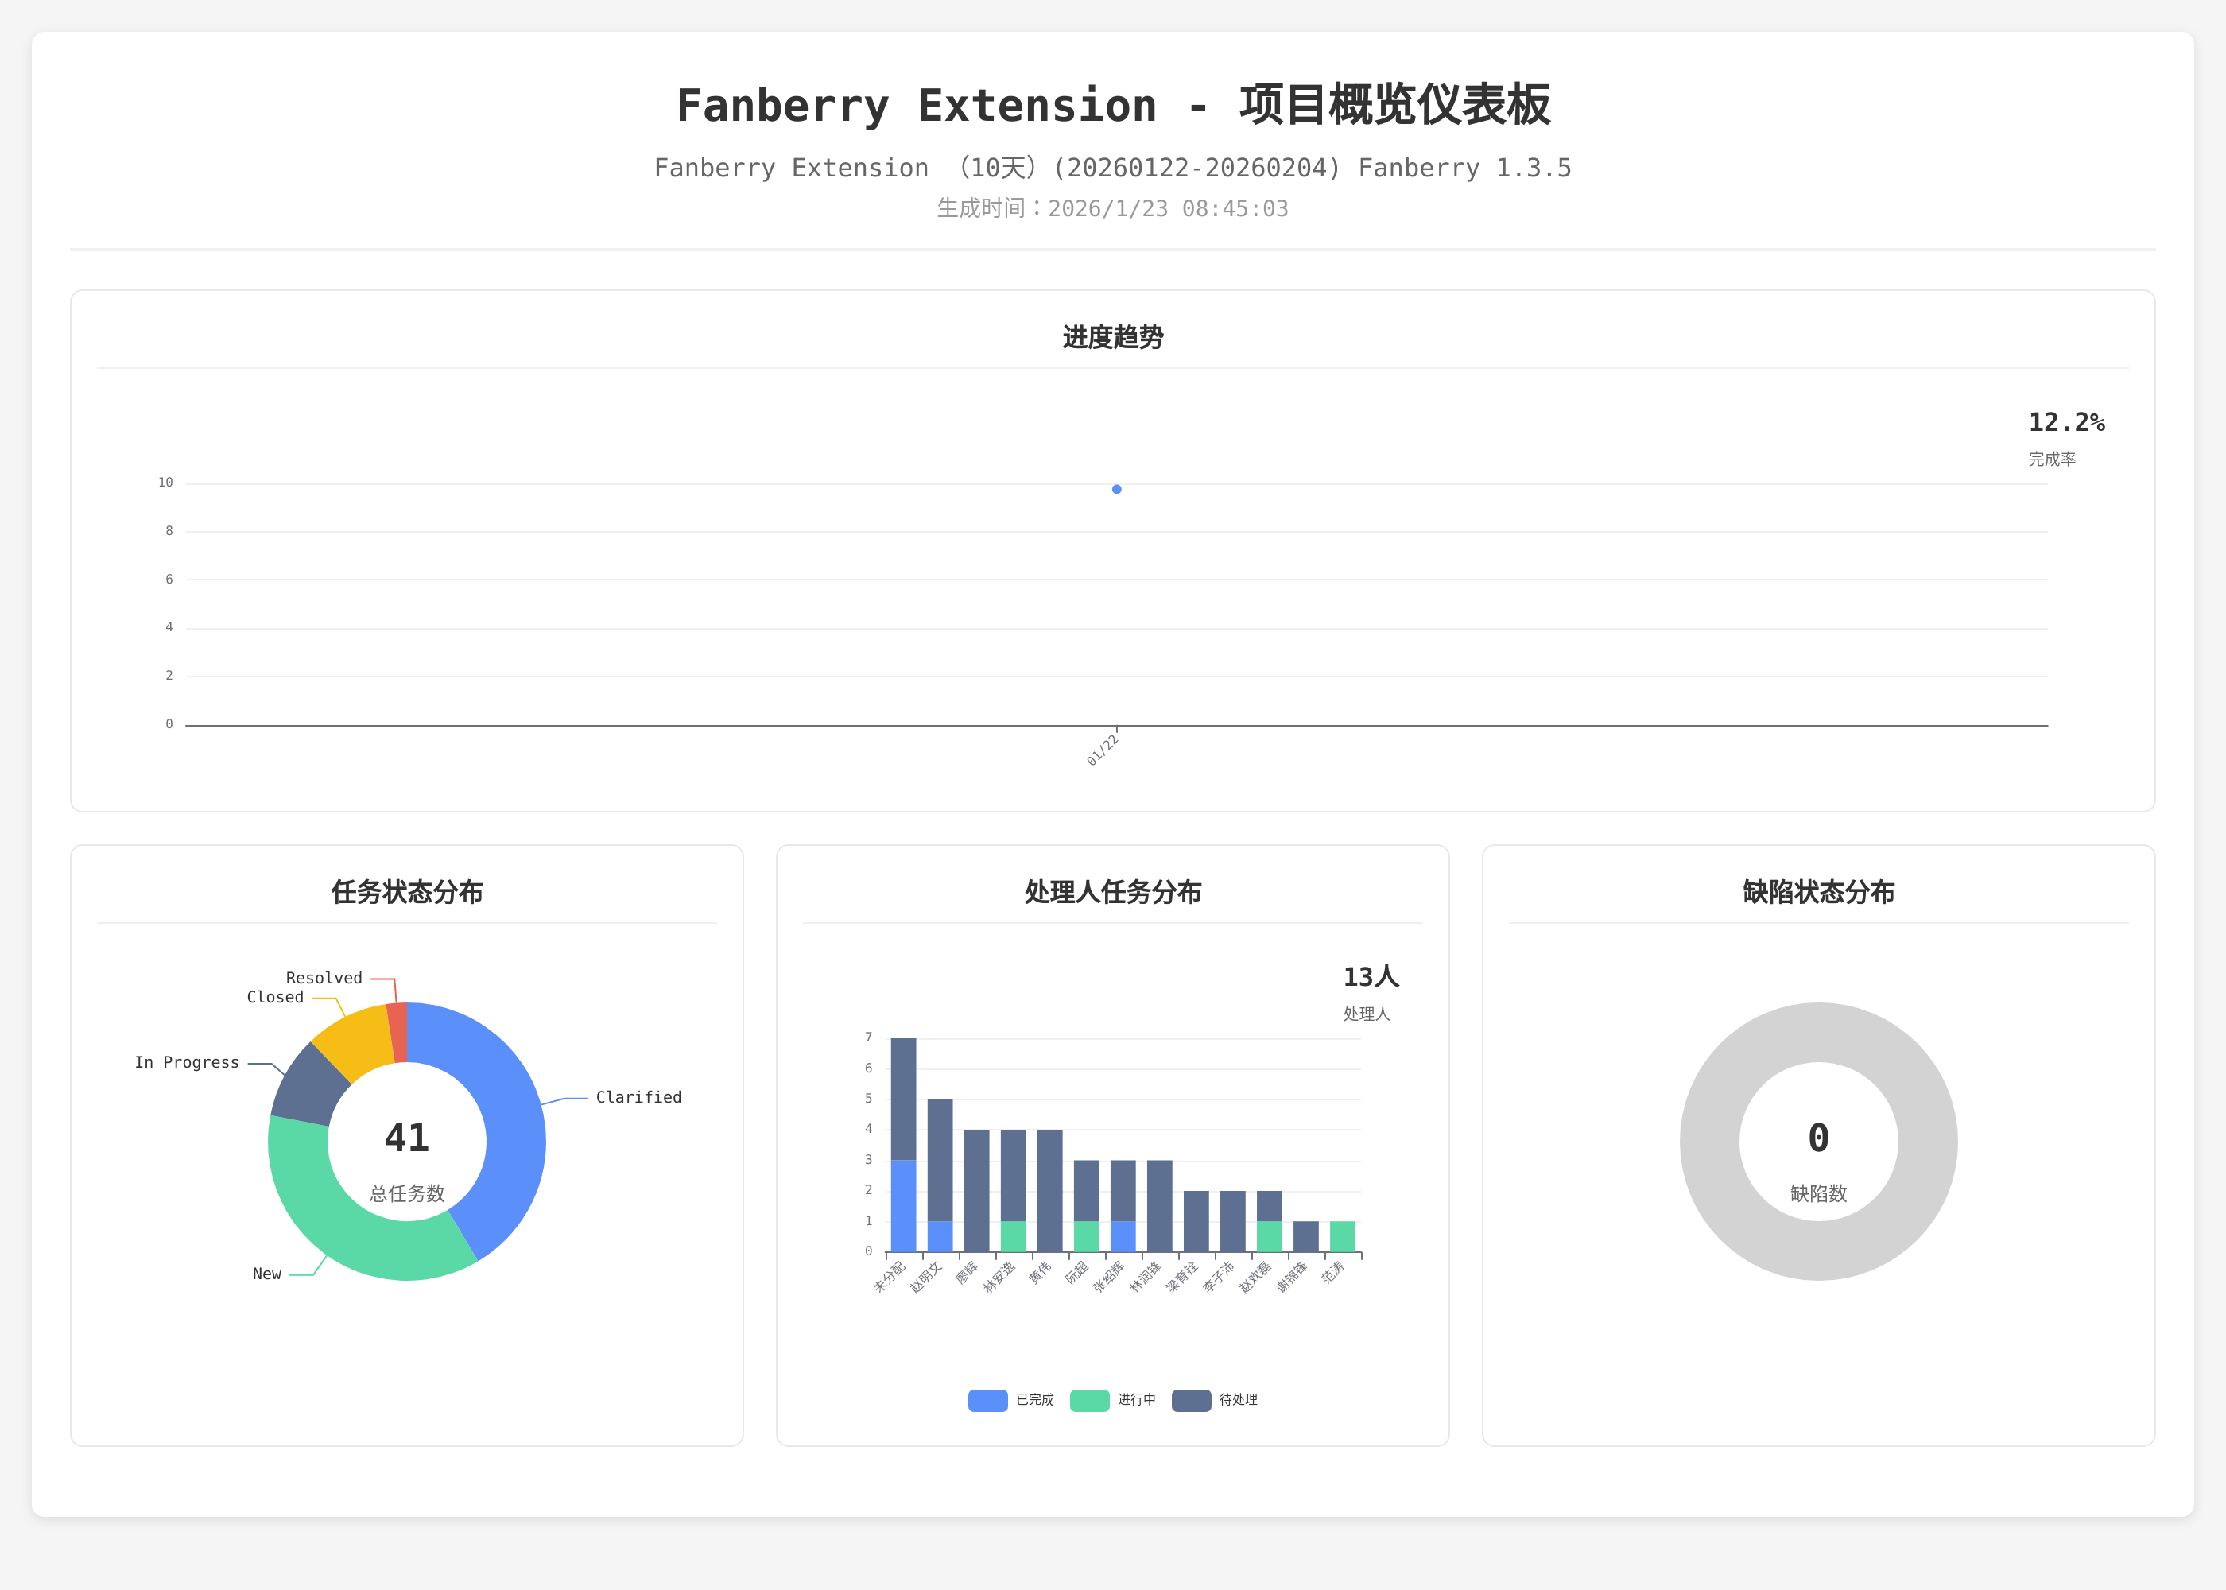The height and width of the screenshot is (1590, 2226).
Task: Click the green in-progress segment of the 林安逸 bar
Action: pos(1013,1236)
